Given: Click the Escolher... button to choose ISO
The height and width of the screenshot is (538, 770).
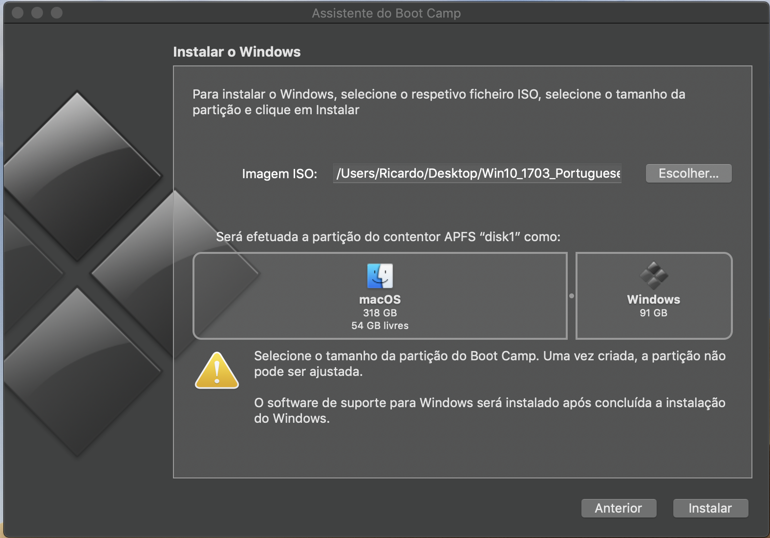Looking at the screenshot, I should [x=688, y=173].
